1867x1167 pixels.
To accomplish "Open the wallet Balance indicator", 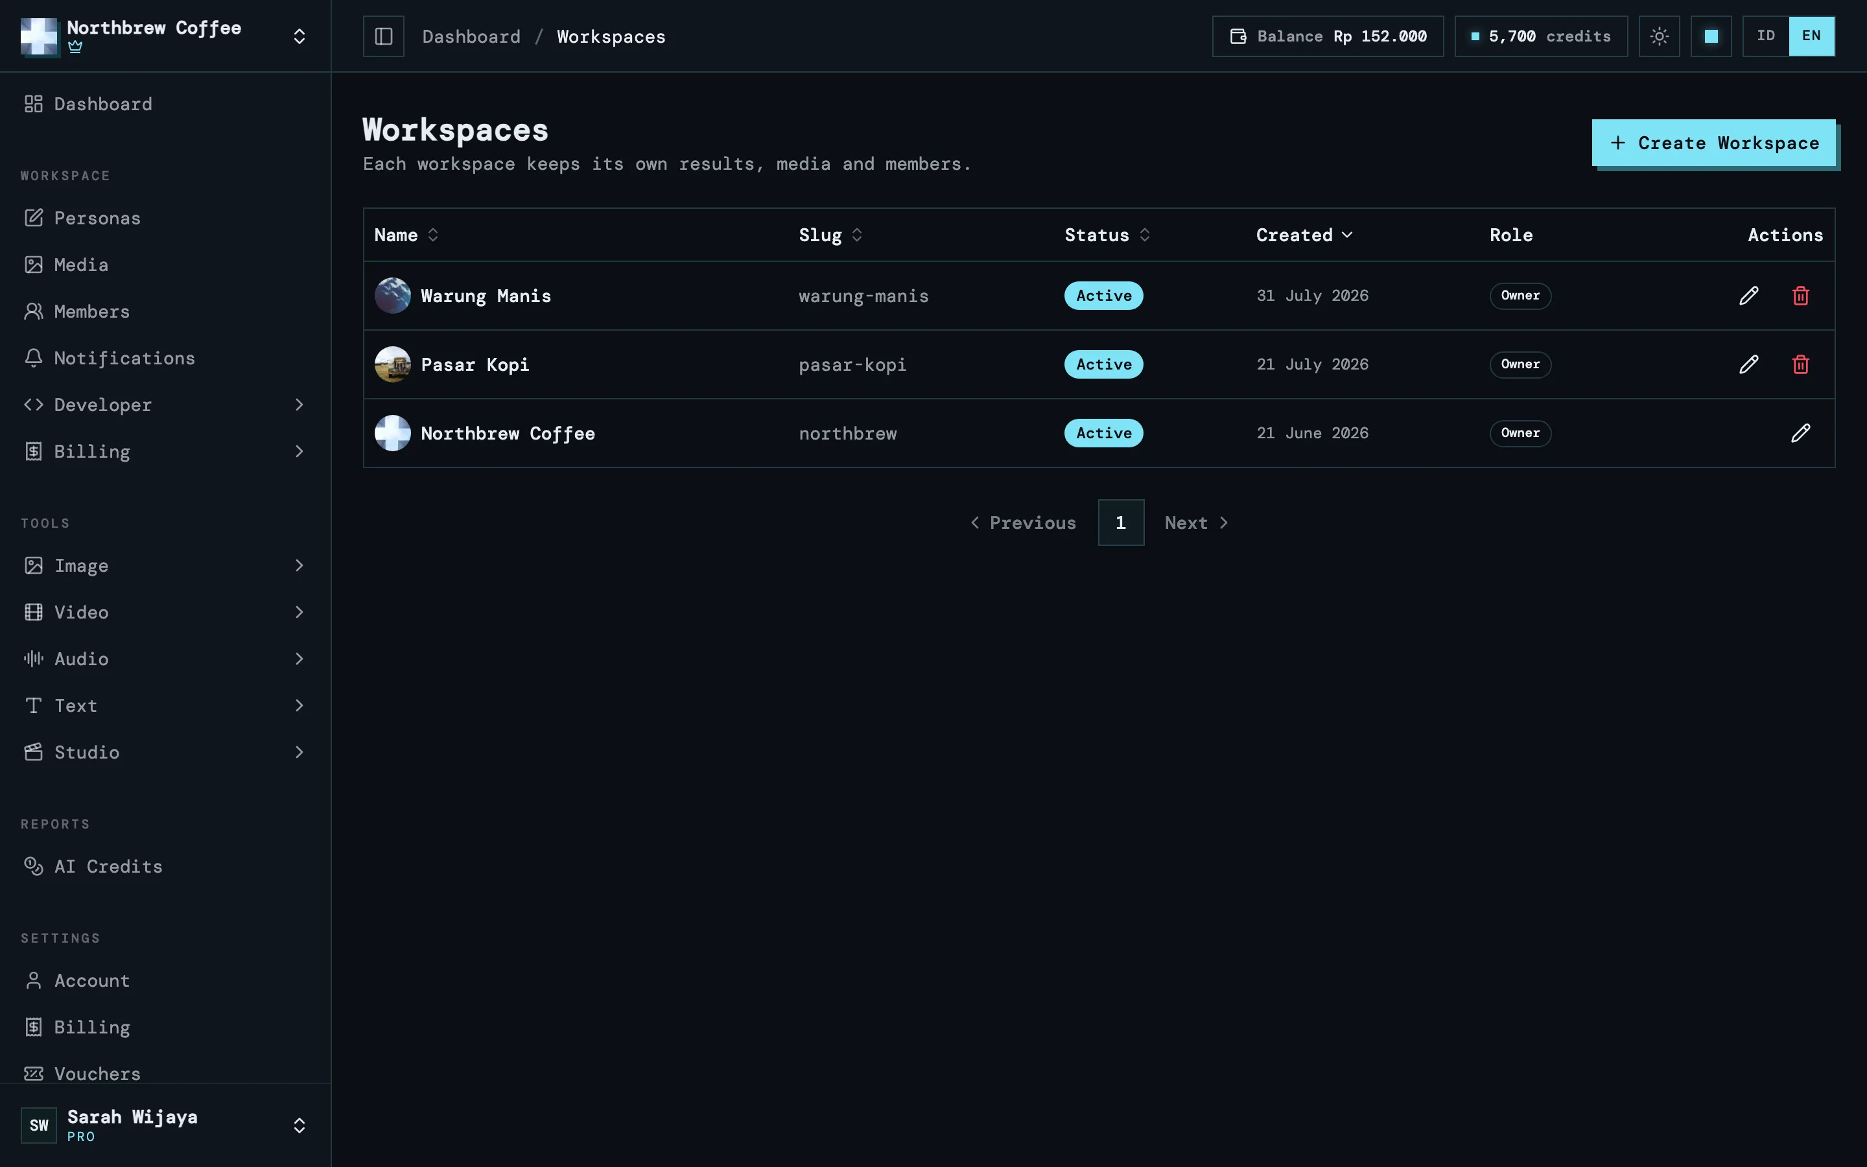I will pyautogui.click(x=1328, y=36).
